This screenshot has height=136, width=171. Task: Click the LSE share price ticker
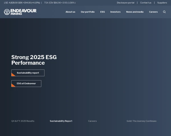[22, 3]
